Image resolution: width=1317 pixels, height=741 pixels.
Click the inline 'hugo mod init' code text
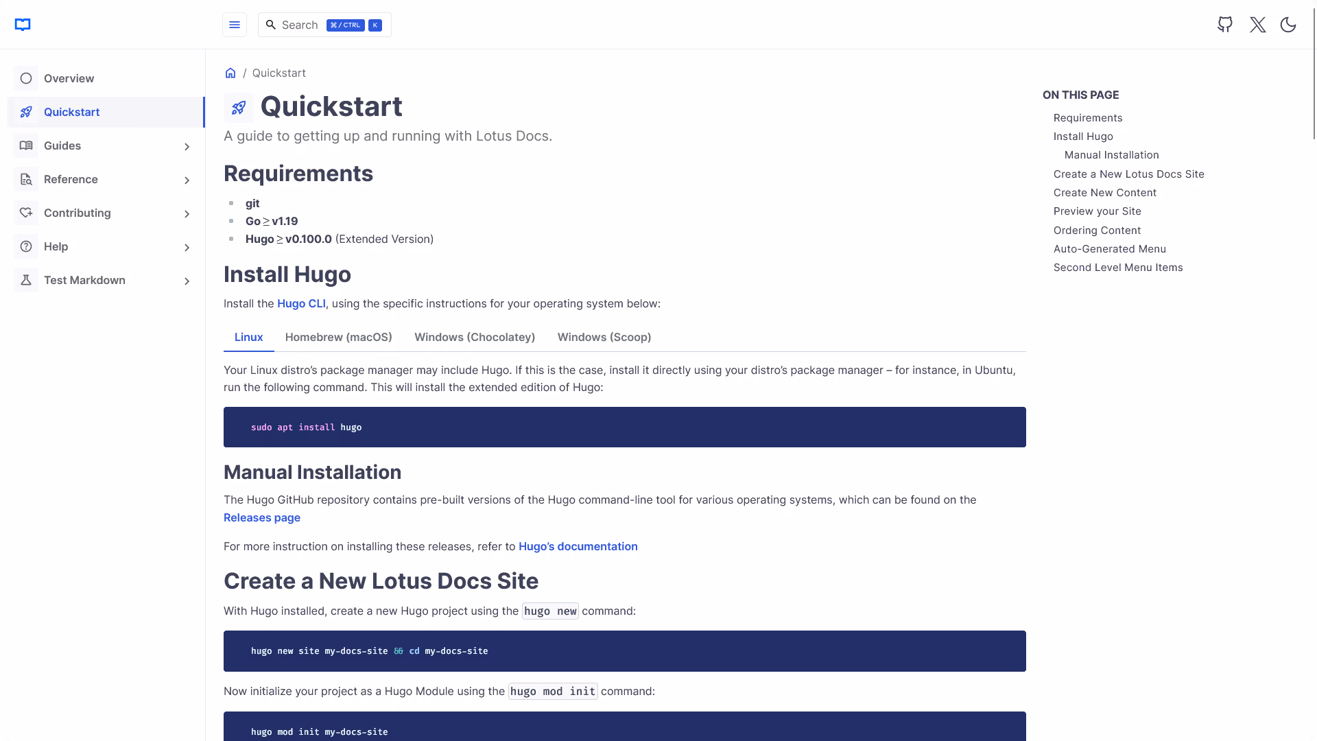point(553,692)
